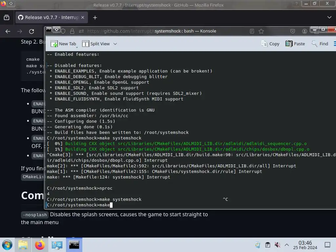Toggle Firefox window pin on all desktops
This screenshot has height=252, width=336.
[11, 3]
